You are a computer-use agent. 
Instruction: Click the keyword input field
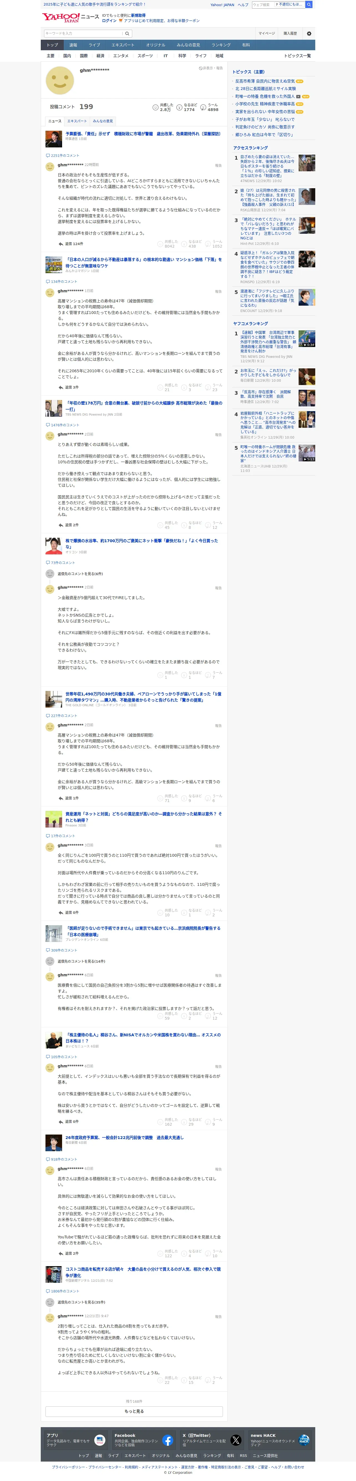(x=83, y=33)
